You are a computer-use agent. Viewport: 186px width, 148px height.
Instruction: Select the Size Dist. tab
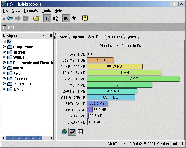tap(96, 37)
